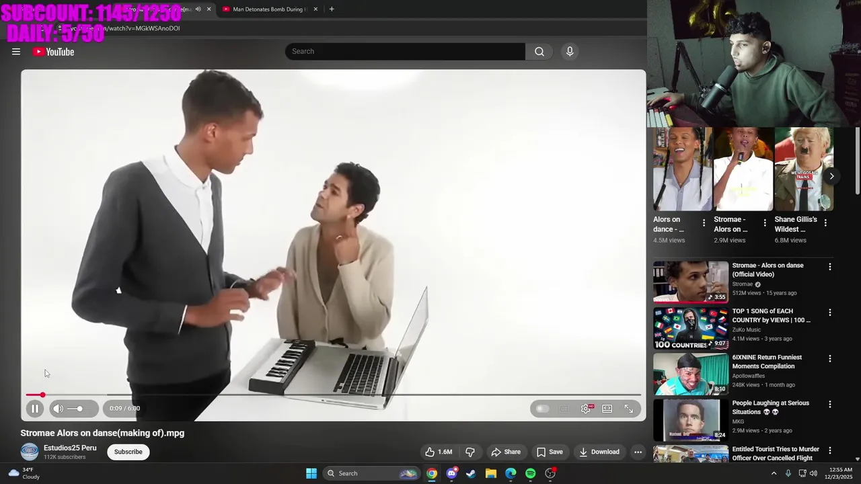Open 'Stromae - Alors on danse (Official Video)'
This screenshot has height=484, width=861.
(768, 270)
